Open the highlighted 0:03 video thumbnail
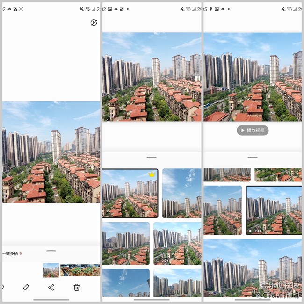 274,210
